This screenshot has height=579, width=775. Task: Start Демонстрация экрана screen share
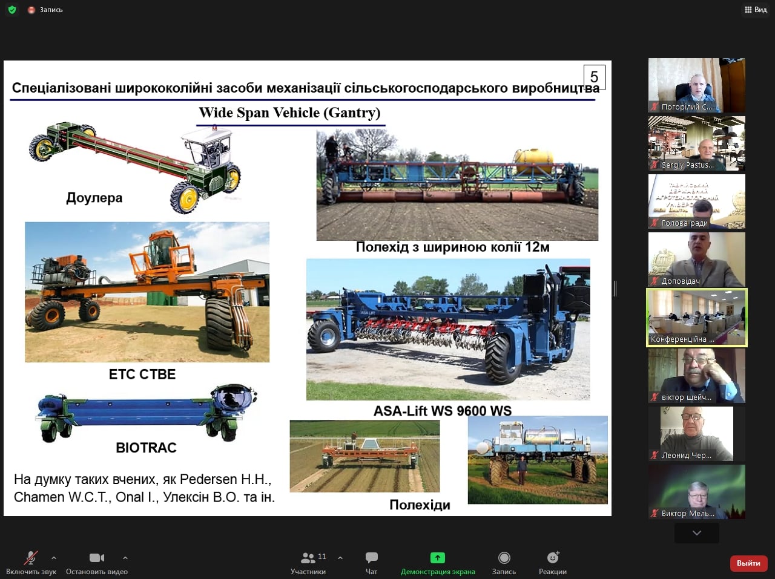437,563
